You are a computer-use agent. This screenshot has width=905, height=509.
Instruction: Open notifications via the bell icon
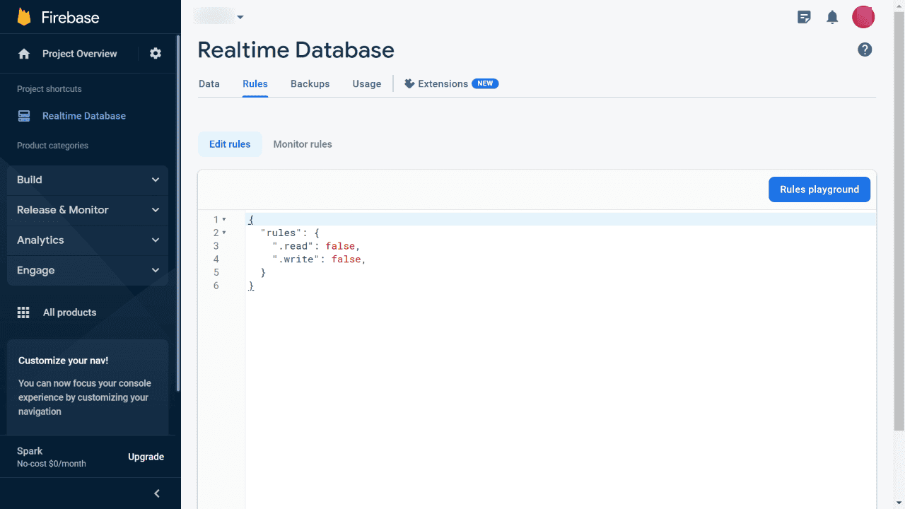point(832,17)
